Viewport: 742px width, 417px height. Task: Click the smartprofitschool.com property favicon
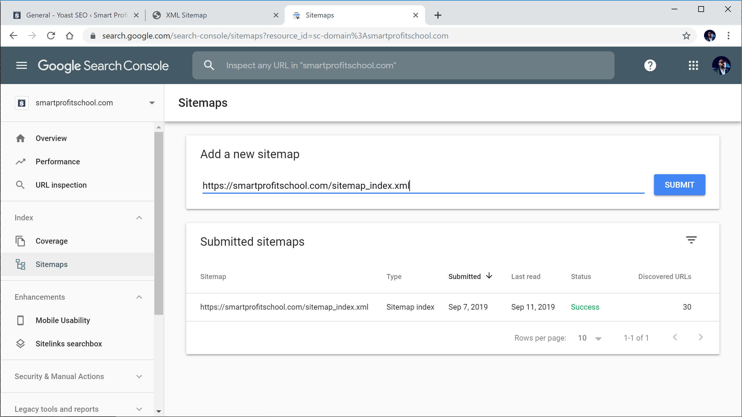(x=22, y=103)
